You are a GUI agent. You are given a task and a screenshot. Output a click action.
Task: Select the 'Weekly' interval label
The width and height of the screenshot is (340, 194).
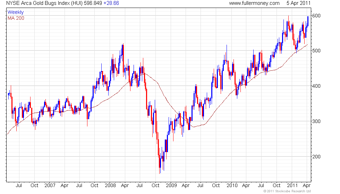(x=15, y=12)
